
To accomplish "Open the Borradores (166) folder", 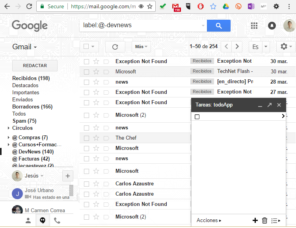I will [x=32, y=107].
